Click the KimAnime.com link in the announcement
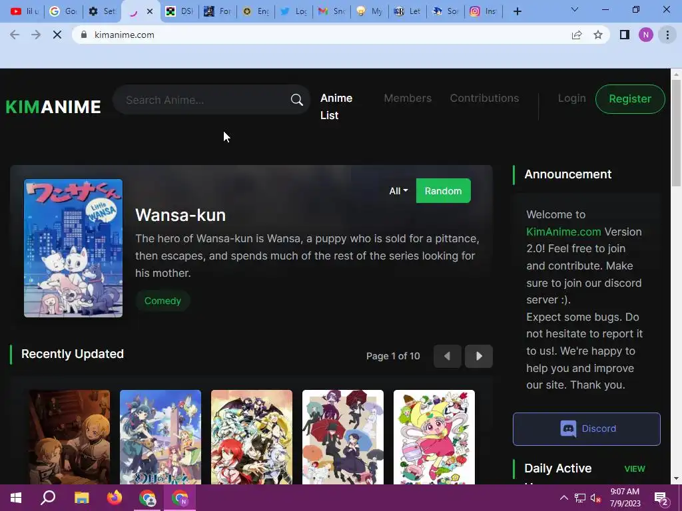The width and height of the screenshot is (682, 511). [563, 232]
